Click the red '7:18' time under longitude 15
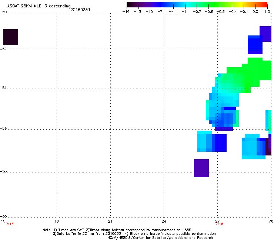 pos(10,224)
